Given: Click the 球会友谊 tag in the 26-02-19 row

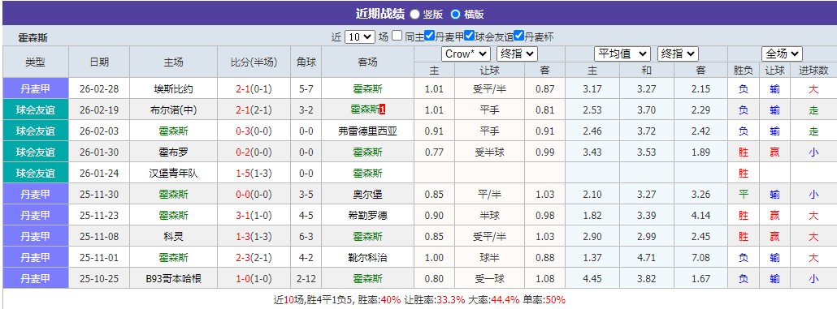Looking at the screenshot, I should pyautogui.click(x=35, y=109).
